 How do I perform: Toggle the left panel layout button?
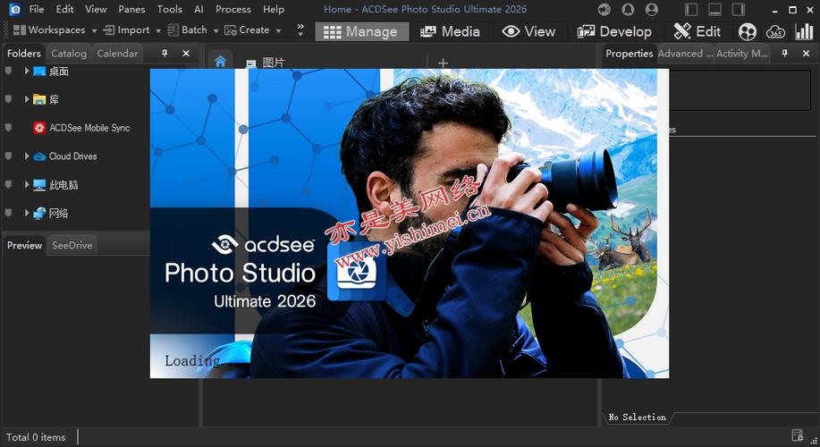[x=691, y=10]
